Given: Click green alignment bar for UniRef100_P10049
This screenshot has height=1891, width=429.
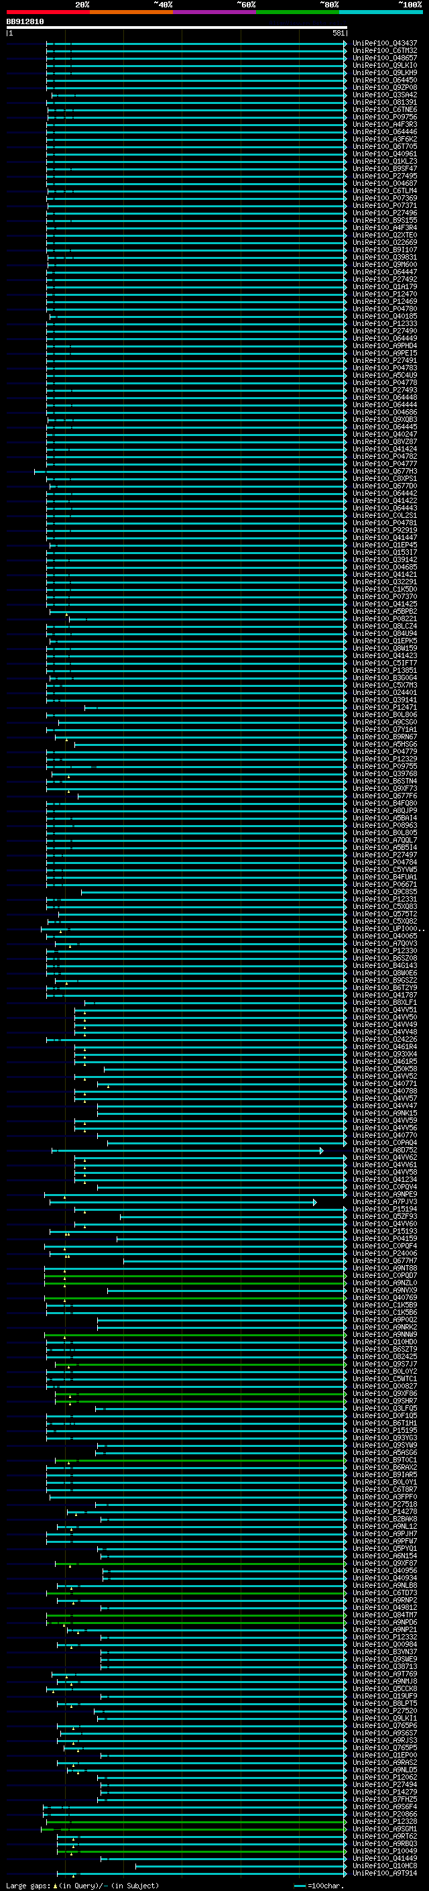Looking at the screenshot, I should click(202, 1851).
